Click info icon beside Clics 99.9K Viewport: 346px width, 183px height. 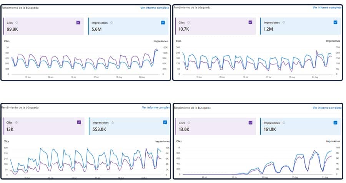(17, 23)
